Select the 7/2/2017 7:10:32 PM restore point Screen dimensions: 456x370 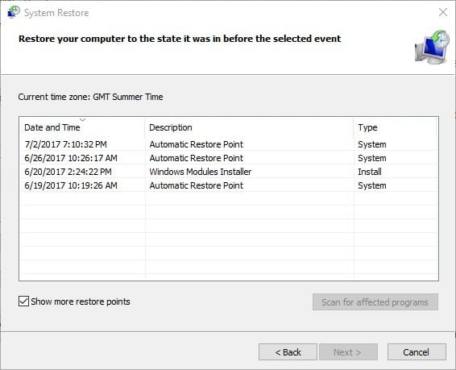pyautogui.click(x=228, y=144)
